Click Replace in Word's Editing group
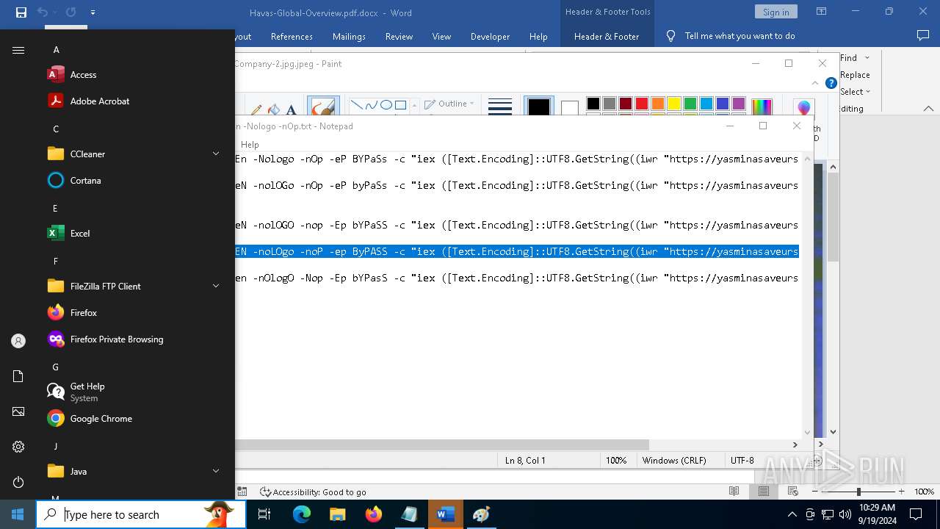Viewport: 940px width, 529px height. (855, 75)
